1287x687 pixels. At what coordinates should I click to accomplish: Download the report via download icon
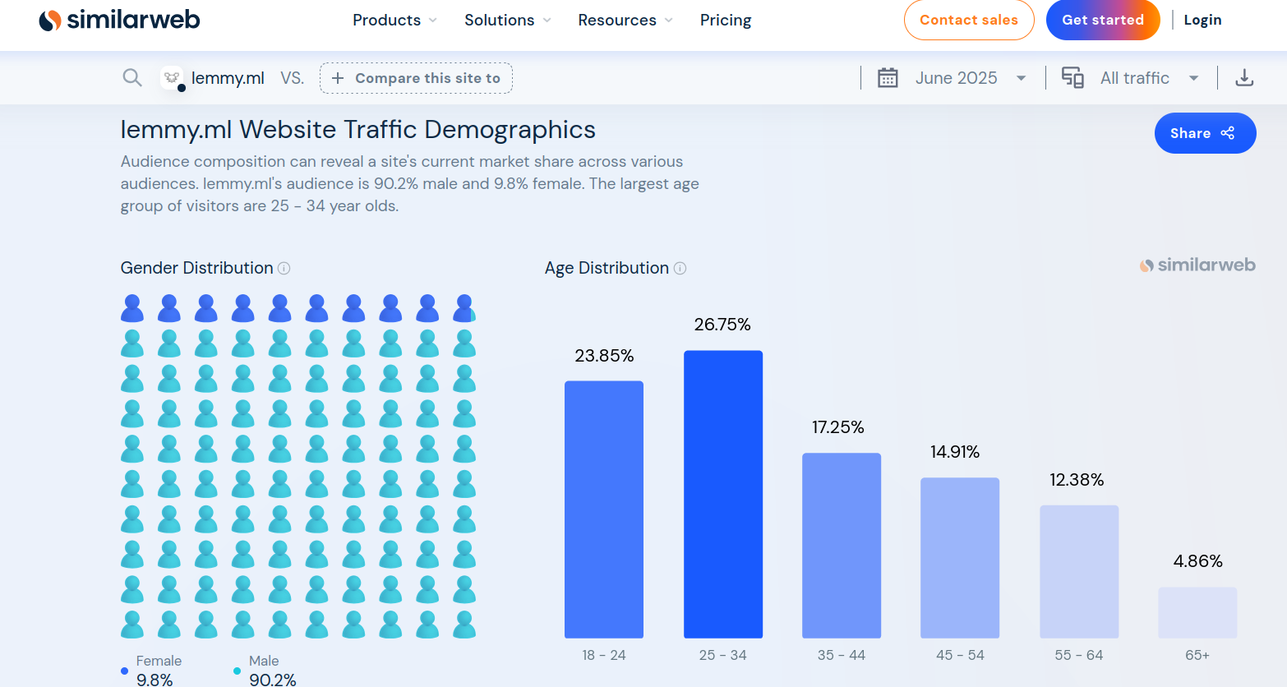tap(1244, 78)
